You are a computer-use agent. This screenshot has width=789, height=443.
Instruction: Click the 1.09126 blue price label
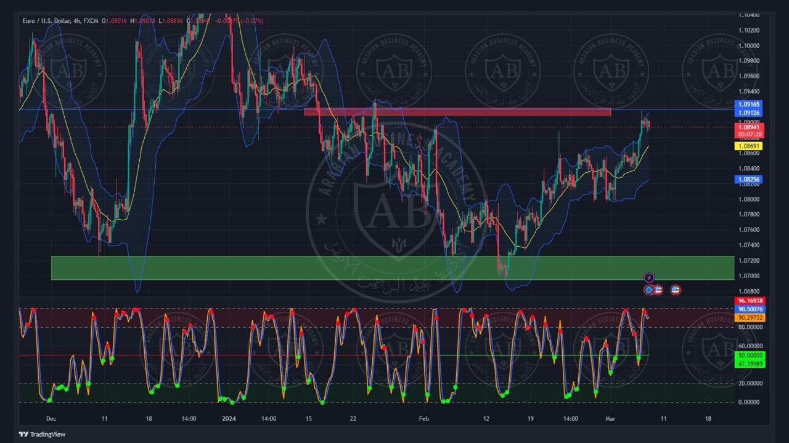click(x=750, y=113)
